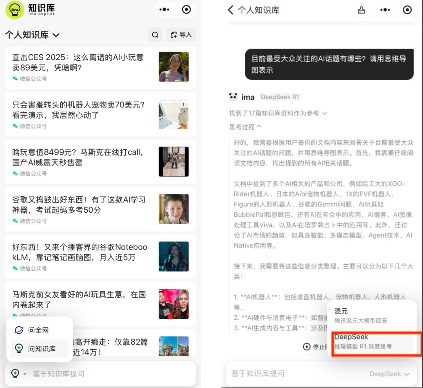Viewport: 423px width, 388px height.
Task: Click the right panel's circular target icon
Action: coord(407,10)
